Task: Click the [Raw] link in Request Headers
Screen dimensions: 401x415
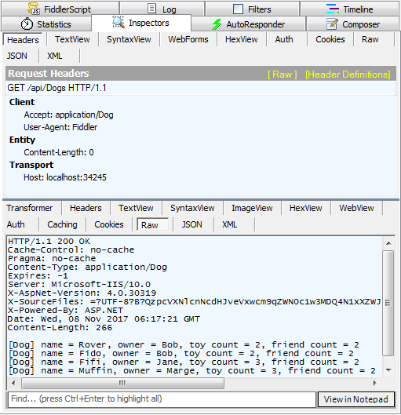Action: pyautogui.click(x=283, y=75)
